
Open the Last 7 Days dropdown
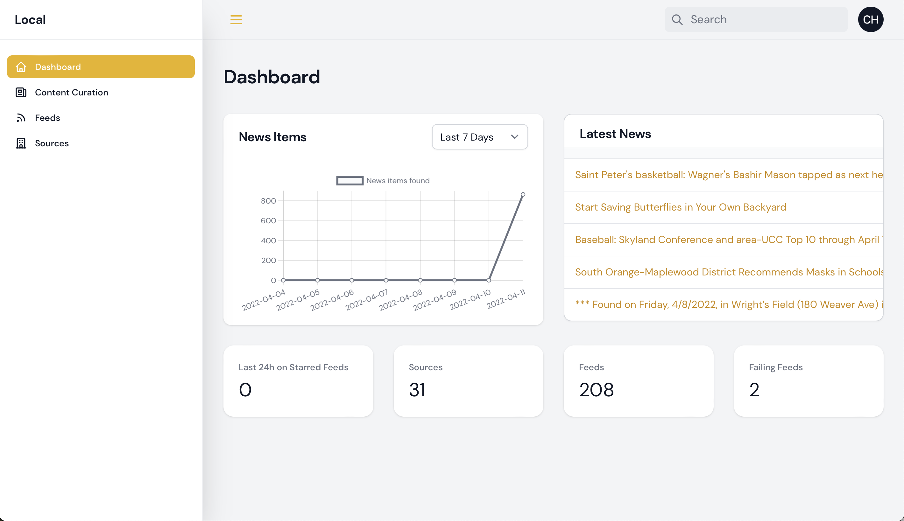[x=479, y=137]
